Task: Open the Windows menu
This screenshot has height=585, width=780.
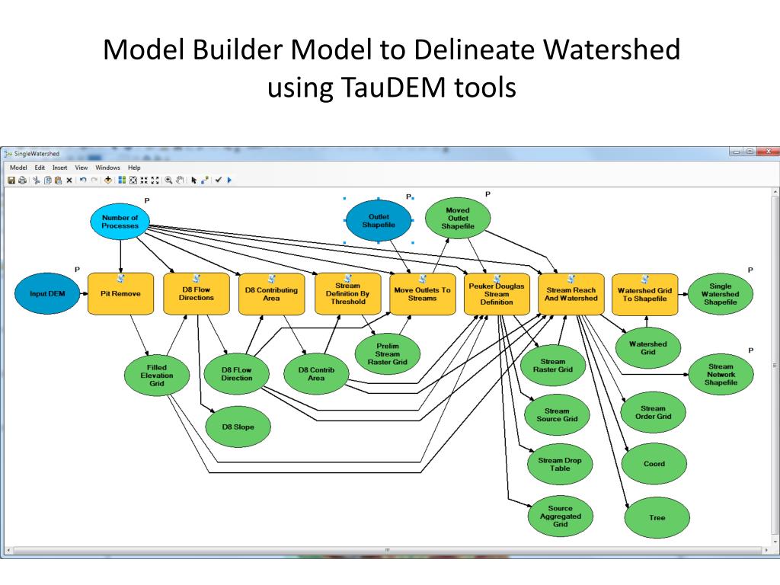Action: point(107,168)
